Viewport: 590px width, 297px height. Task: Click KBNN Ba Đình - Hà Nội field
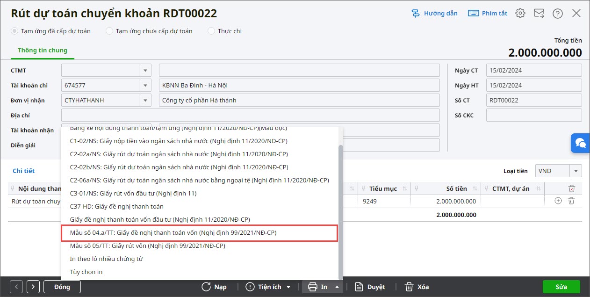(299, 86)
